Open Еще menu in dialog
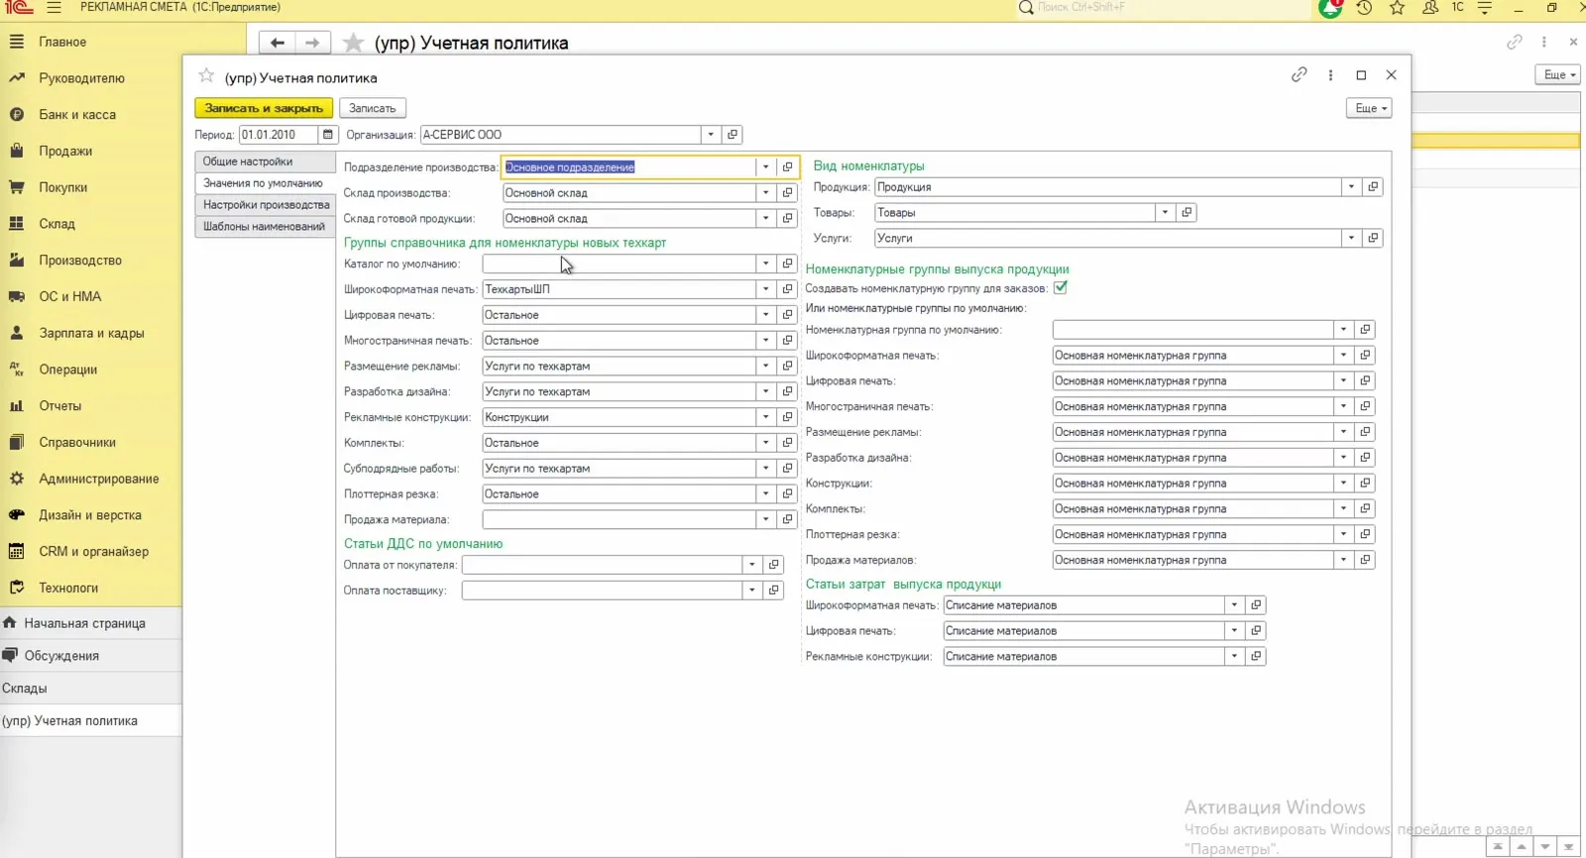Screen dimensions: 1586x858 coord(1369,108)
